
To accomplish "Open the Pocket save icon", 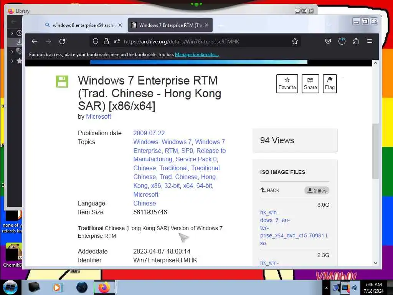I will tap(328, 41).
